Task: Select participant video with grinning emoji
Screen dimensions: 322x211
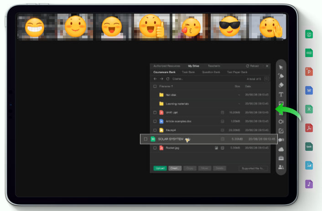Action: (37, 27)
